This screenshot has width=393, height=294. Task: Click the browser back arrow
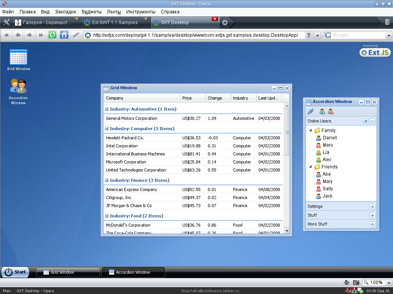coord(18,35)
